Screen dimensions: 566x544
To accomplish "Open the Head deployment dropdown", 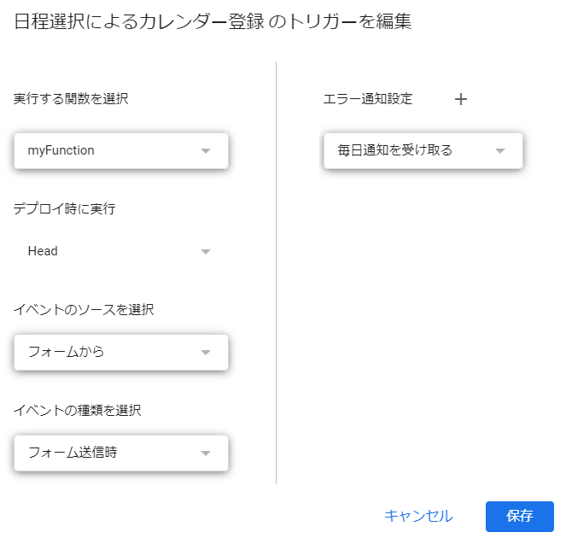I will (111, 252).
